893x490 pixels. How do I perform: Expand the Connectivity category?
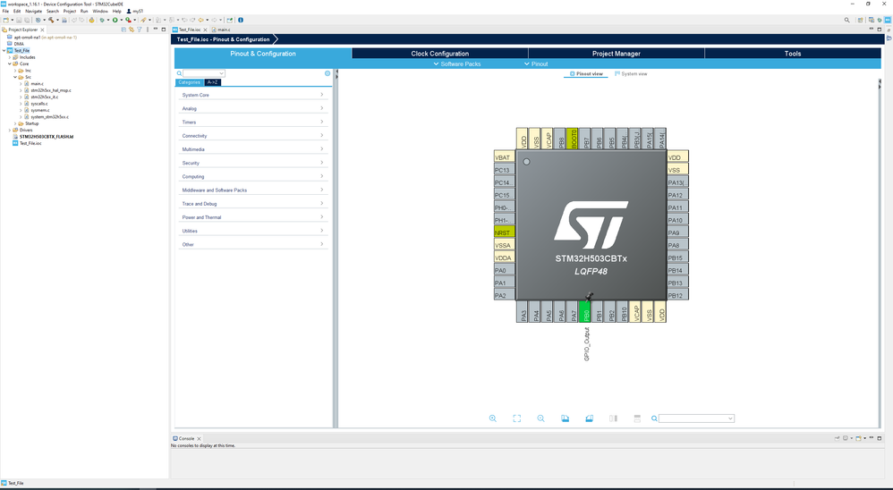point(253,136)
